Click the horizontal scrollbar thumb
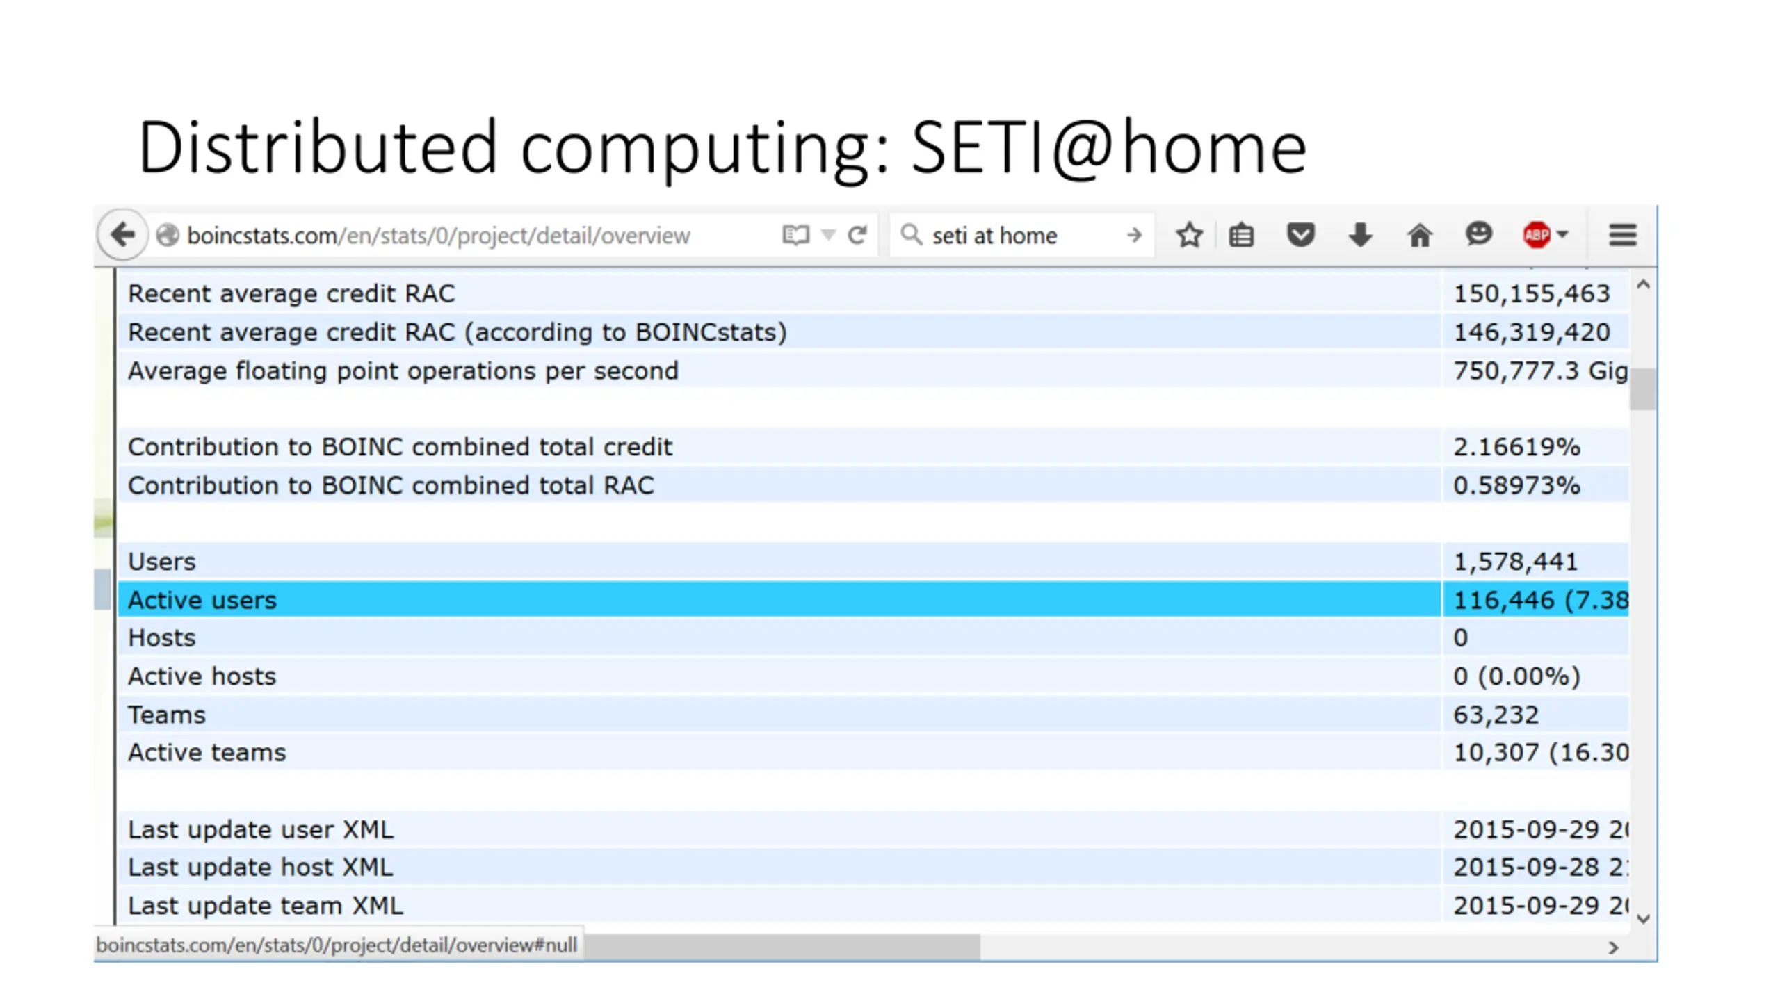This screenshot has height=1001, width=1780. coord(782,946)
